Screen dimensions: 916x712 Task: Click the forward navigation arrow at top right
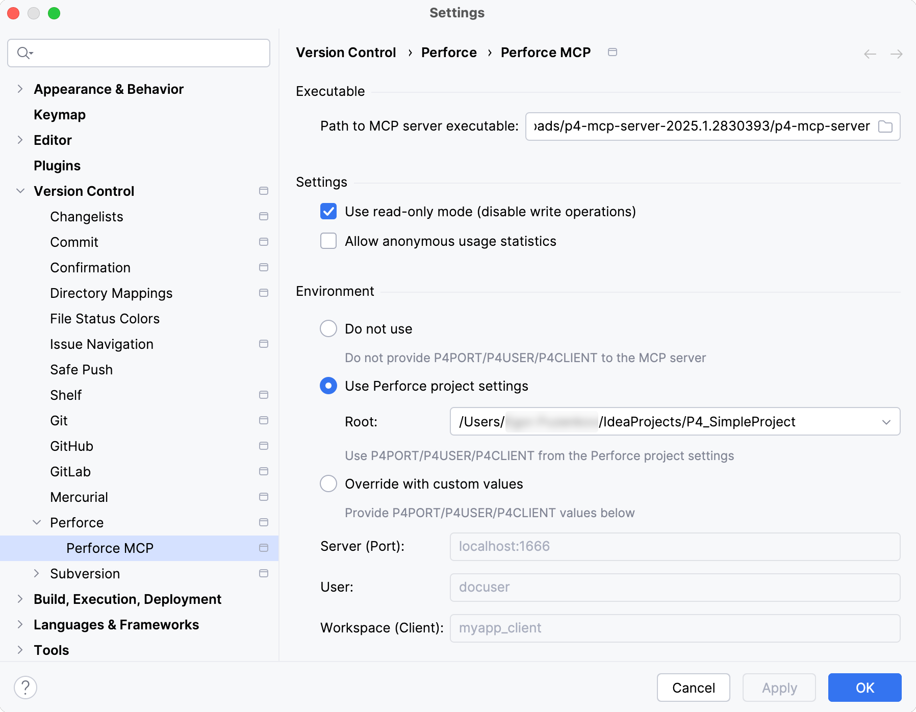[x=896, y=54]
